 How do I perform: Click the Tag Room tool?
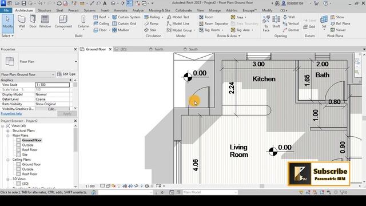click(x=210, y=30)
